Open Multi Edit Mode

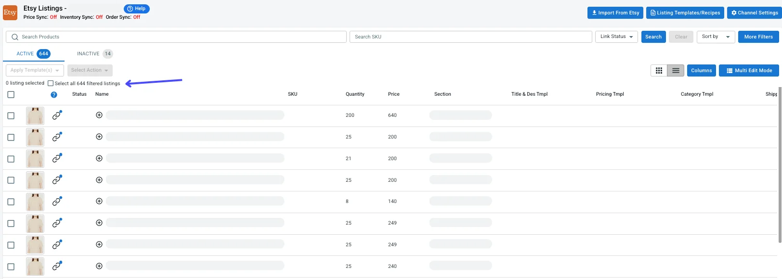click(x=749, y=71)
